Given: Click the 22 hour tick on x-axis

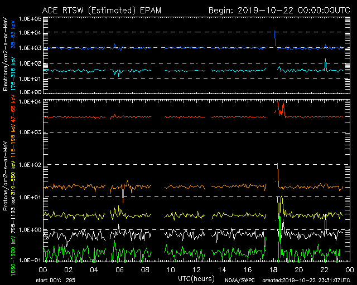Looking at the screenshot, I should [x=323, y=269].
